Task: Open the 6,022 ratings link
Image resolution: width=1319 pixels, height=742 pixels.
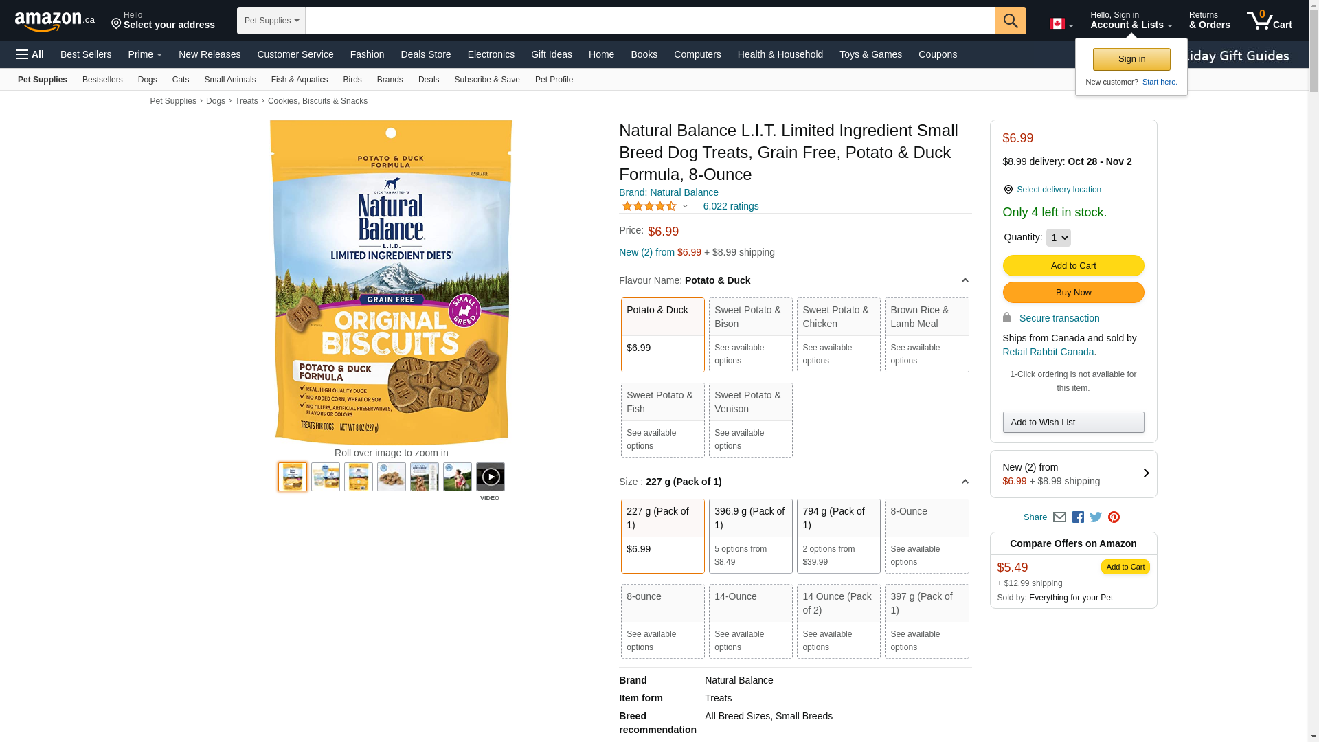Action: [x=730, y=206]
